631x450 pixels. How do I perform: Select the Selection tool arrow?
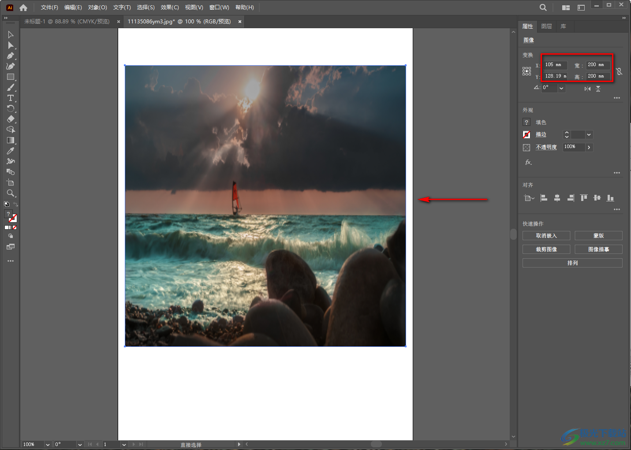pos(11,35)
